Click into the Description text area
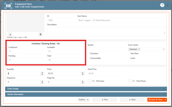The width and height of the screenshot is (172, 107). click(106, 31)
